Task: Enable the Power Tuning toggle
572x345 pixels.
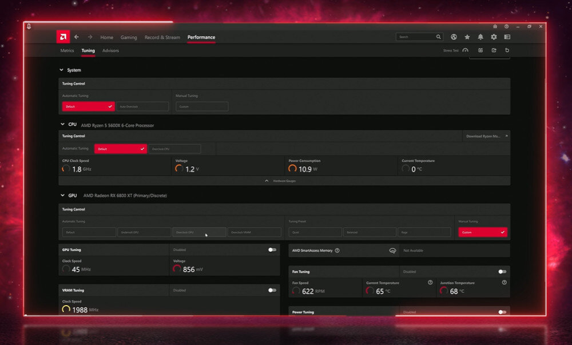Action: [x=502, y=312]
